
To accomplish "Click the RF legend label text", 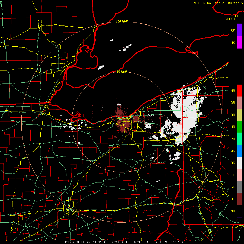I will [233, 30].
